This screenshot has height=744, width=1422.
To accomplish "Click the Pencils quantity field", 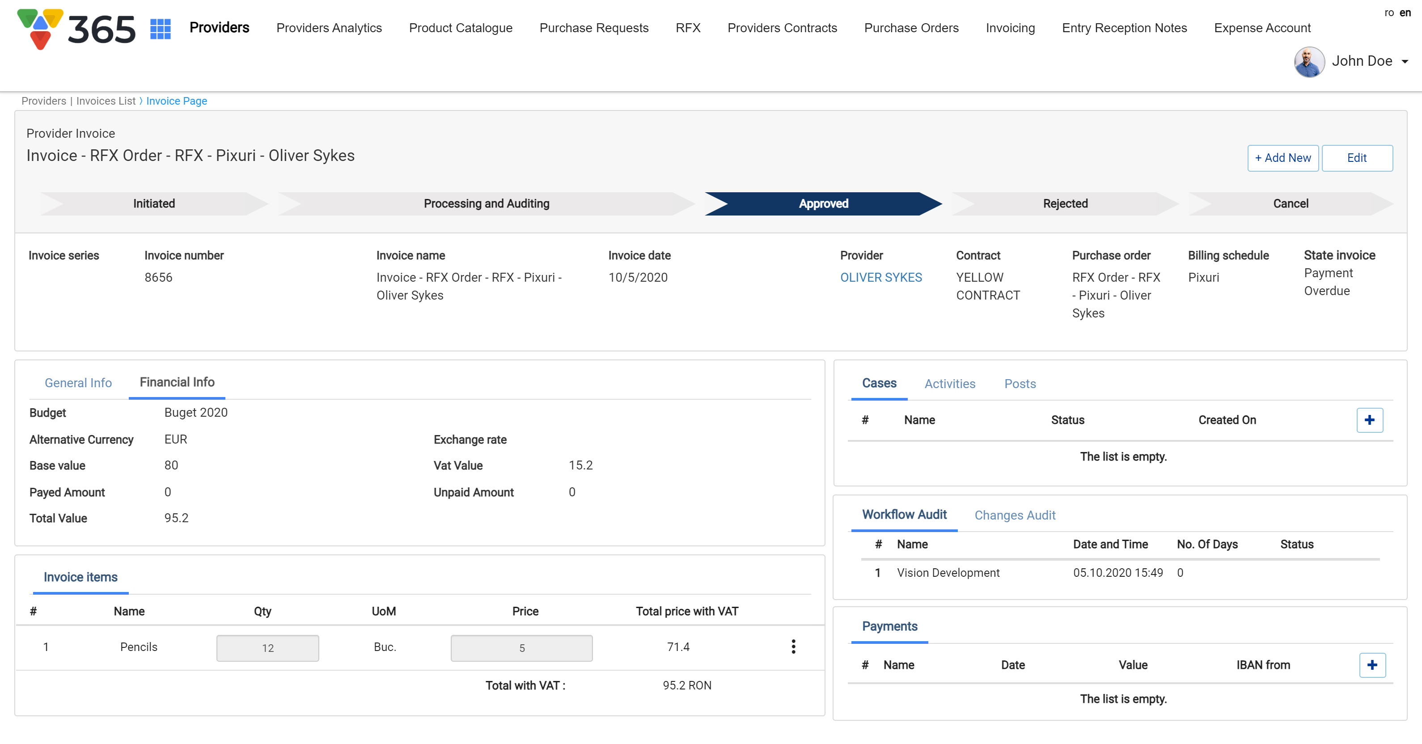I will [267, 648].
